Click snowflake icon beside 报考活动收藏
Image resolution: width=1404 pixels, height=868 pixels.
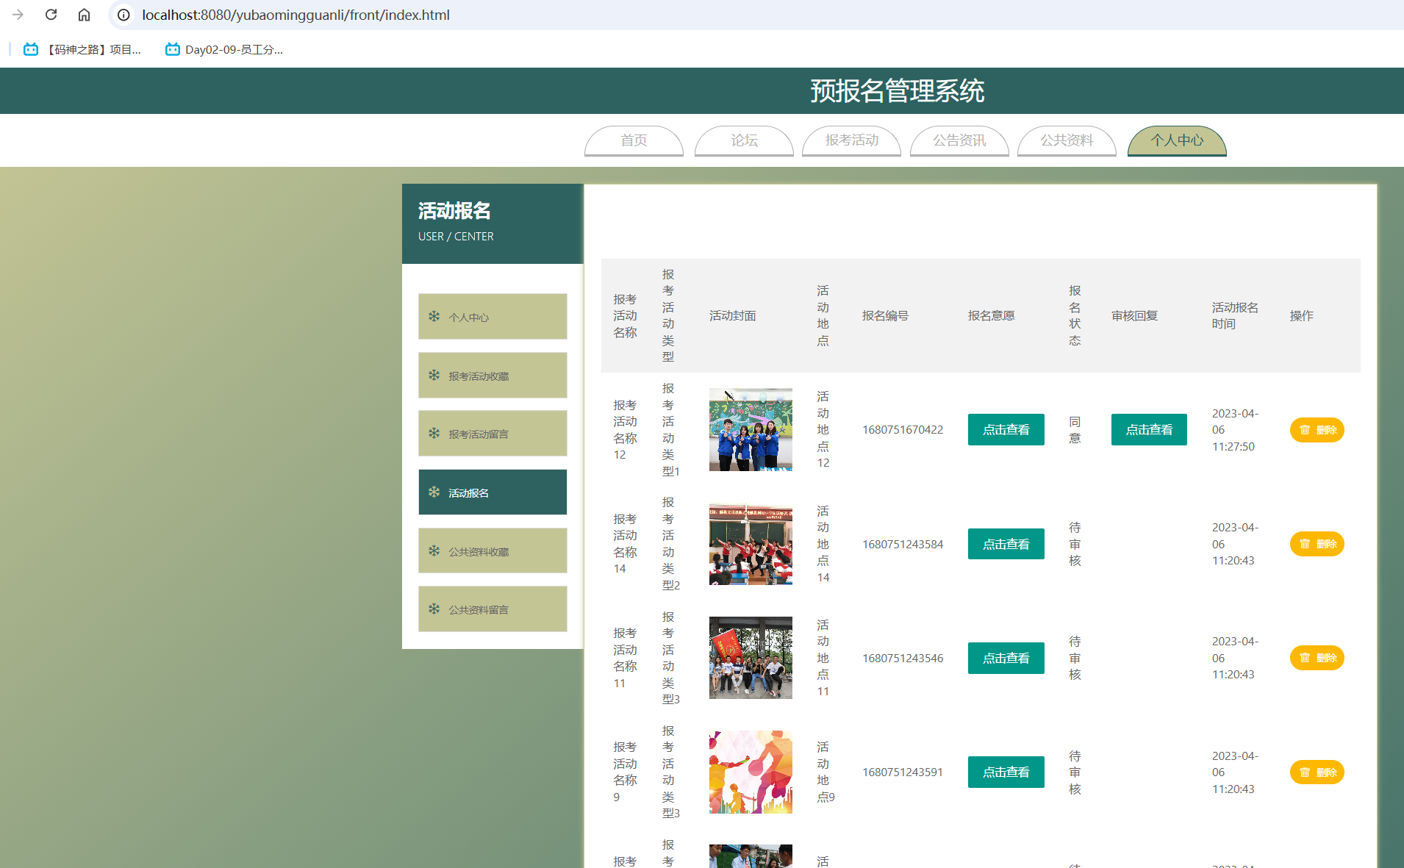tap(434, 375)
